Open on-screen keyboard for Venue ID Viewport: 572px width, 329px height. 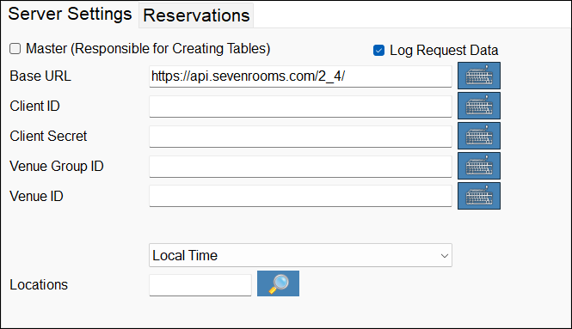pos(479,196)
